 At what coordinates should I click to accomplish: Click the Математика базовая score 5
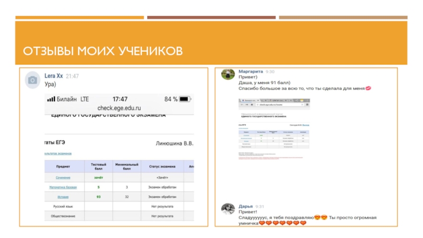coord(98,187)
